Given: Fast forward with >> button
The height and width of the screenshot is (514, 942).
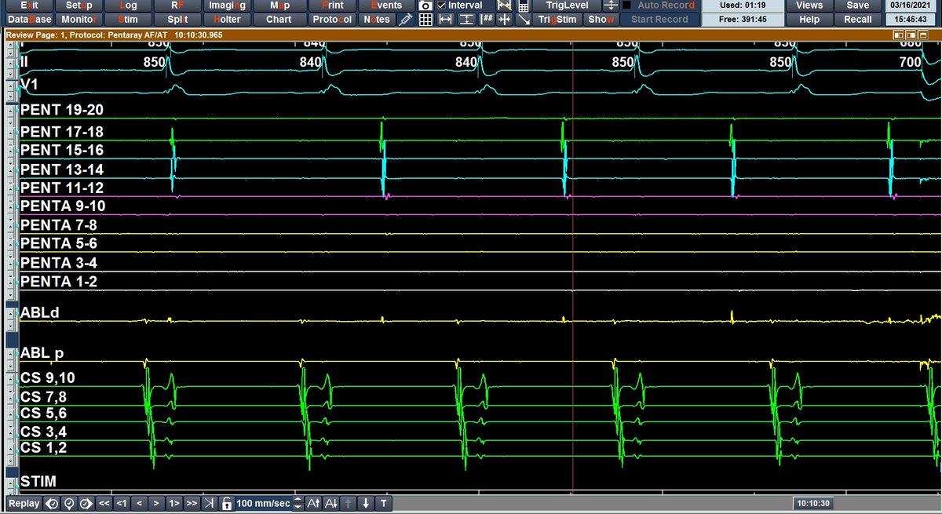Looking at the screenshot, I should (192, 503).
